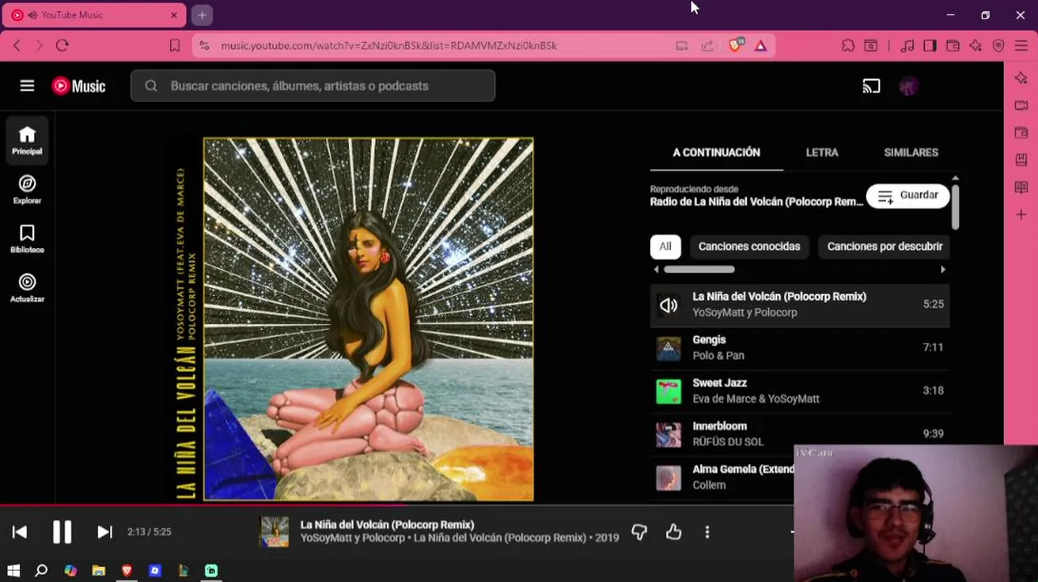Open wallet icon in right sidebar
The height and width of the screenshot is (582, 1038).
point(1021,133)
